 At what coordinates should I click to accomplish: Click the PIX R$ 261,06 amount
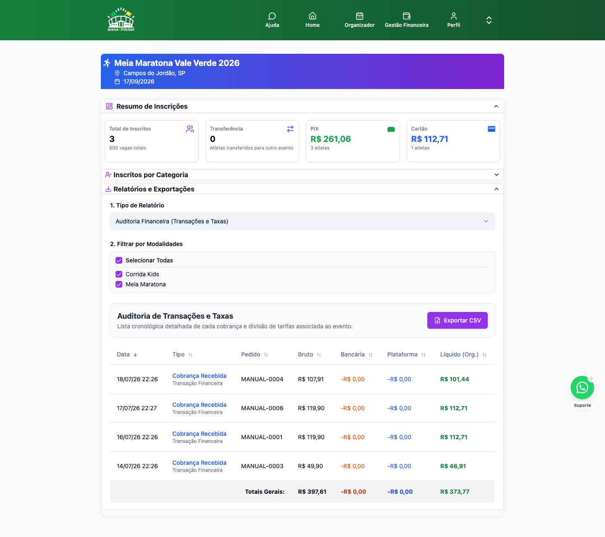(x=331, y=139)
